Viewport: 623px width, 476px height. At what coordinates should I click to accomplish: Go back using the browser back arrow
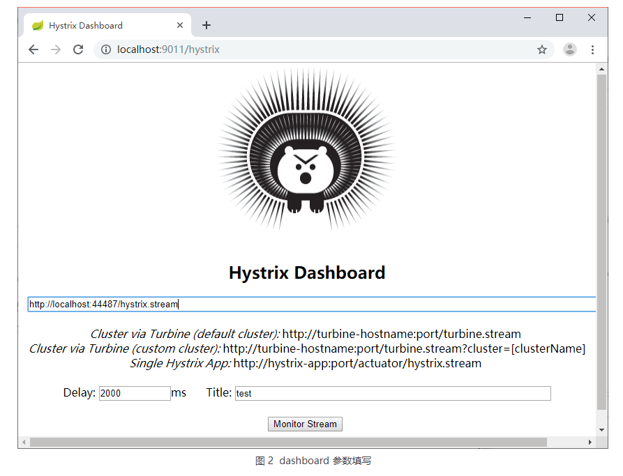33,49
